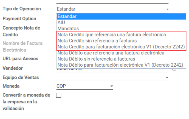Click the Convertir a moneda de la empresa label

[x=26, y=102]
